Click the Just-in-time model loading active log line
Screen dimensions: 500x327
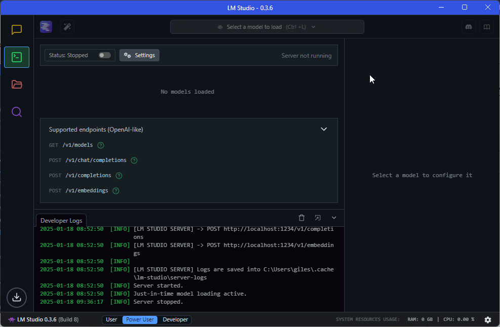point(190,294)
